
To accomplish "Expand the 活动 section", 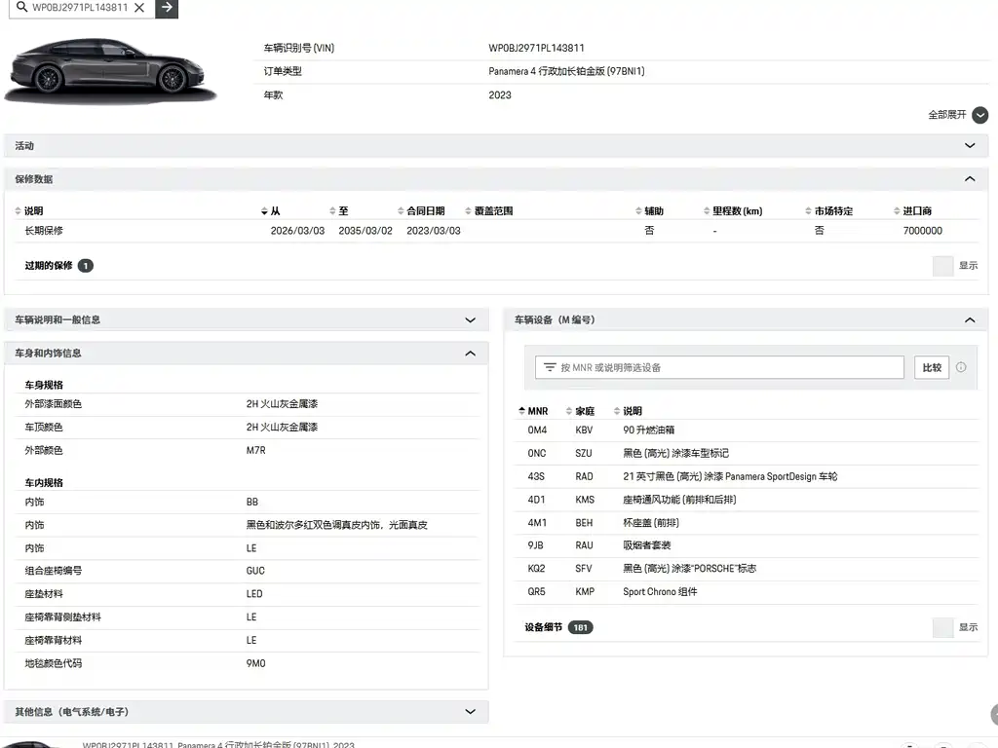I will [x=970, y=146].
